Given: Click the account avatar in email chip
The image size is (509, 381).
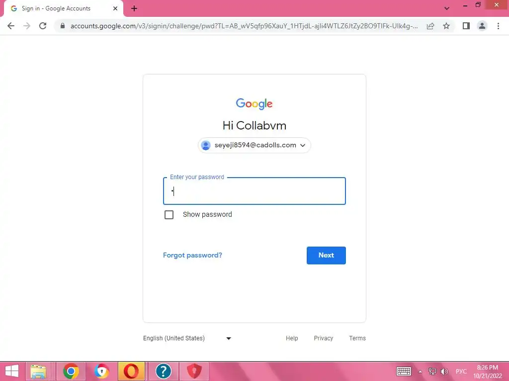Looking at the screenshot, I should (x=206, y=145).
